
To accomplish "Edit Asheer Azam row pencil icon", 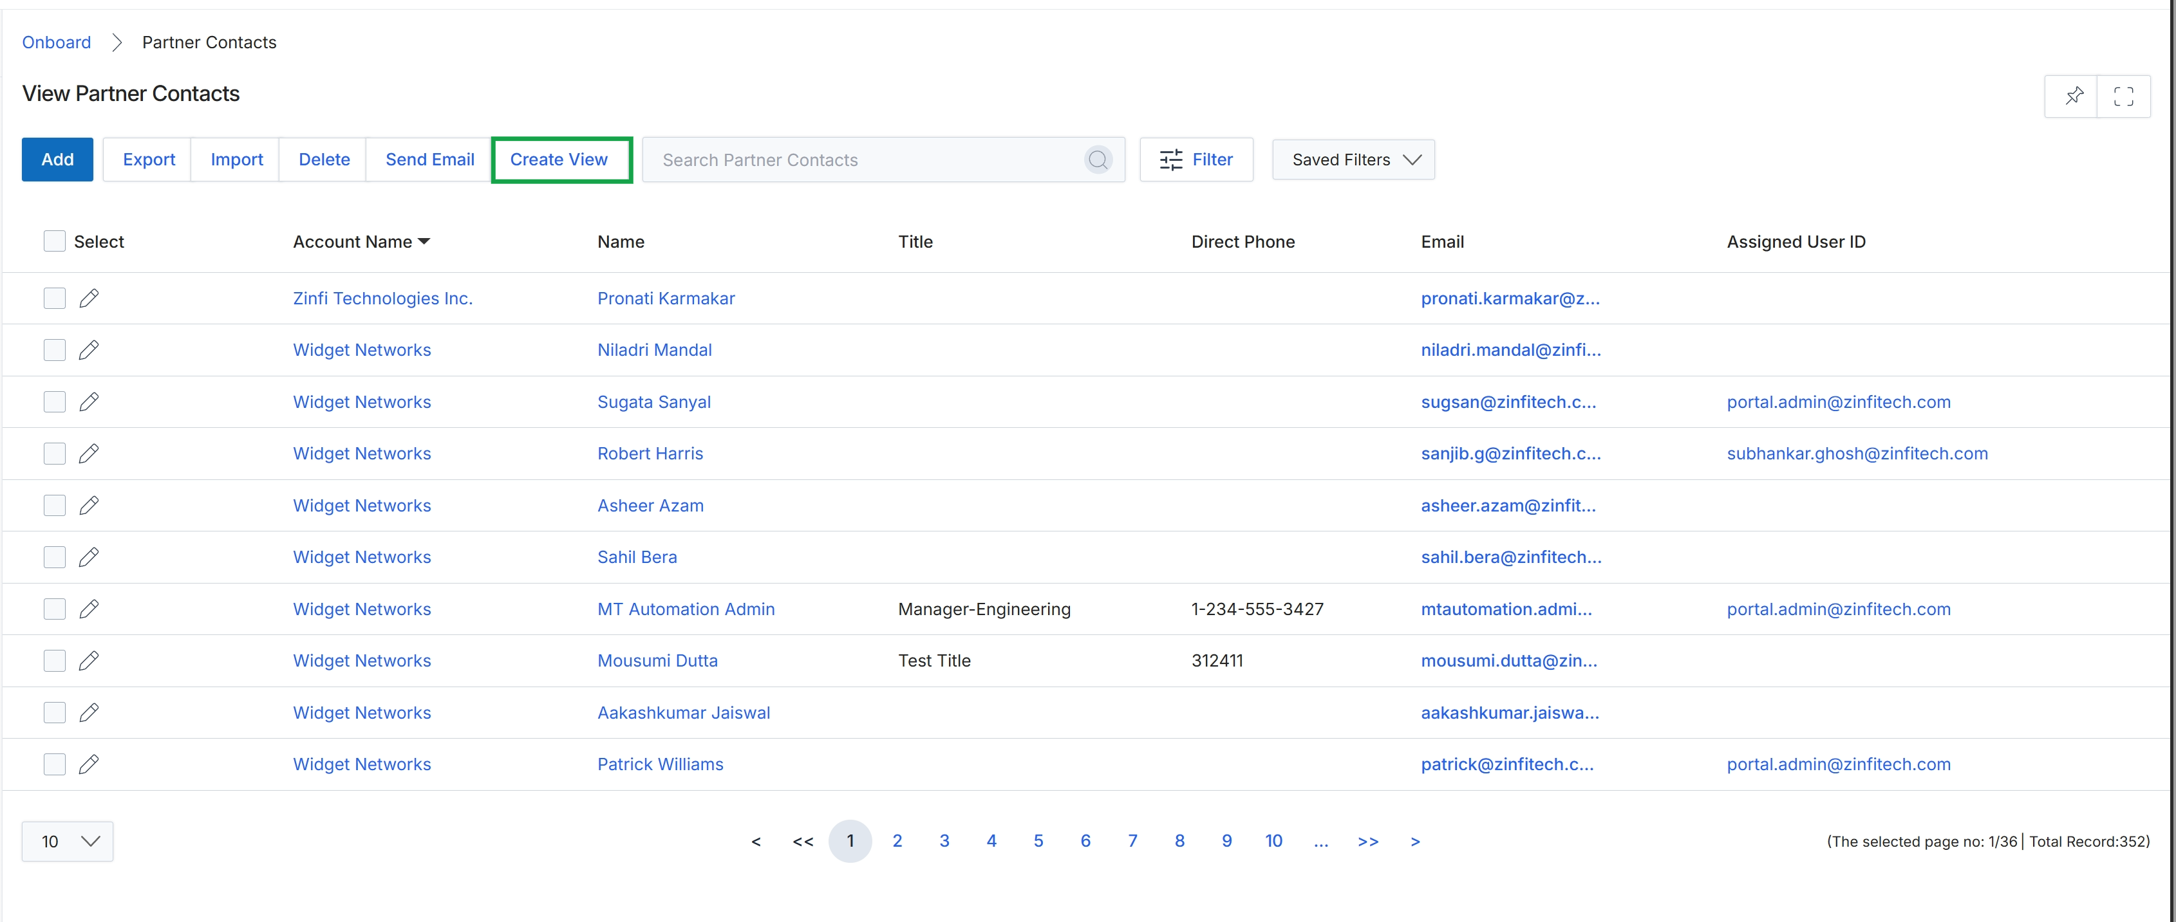I will pyautogui.click(x=89, y=505).
